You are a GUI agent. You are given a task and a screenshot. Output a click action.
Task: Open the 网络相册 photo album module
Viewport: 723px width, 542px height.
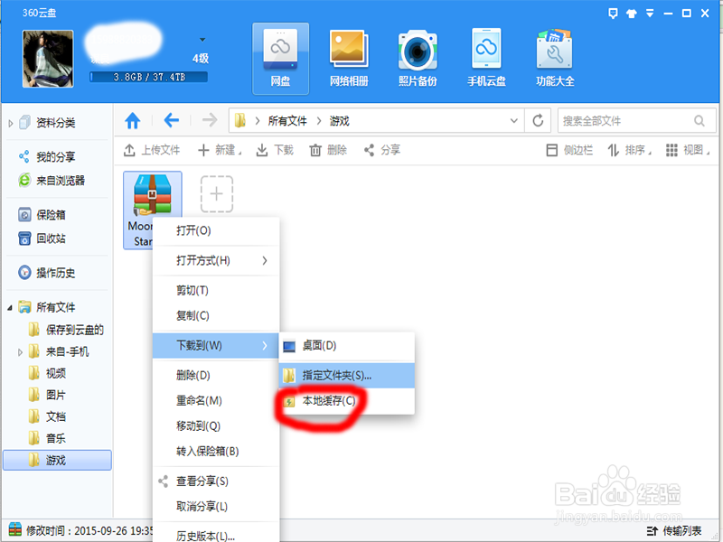[x=349, y=54]
